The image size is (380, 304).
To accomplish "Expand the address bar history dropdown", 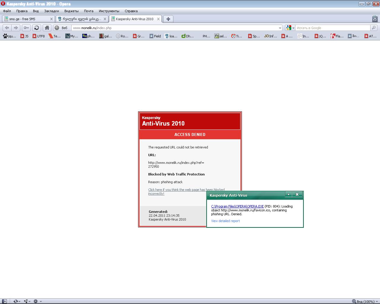I will (280, 28).
